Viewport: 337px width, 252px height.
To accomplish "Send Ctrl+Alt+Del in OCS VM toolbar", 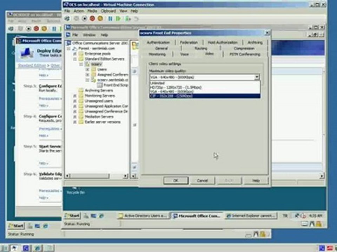I will [67, 19].
